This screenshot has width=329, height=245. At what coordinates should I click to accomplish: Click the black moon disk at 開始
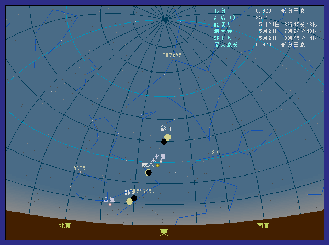(x=134, y=198)
